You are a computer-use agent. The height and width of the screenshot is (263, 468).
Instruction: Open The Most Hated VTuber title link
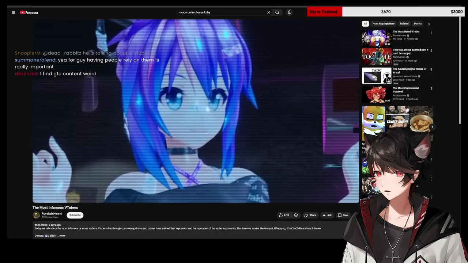click(x=406, y=32)
